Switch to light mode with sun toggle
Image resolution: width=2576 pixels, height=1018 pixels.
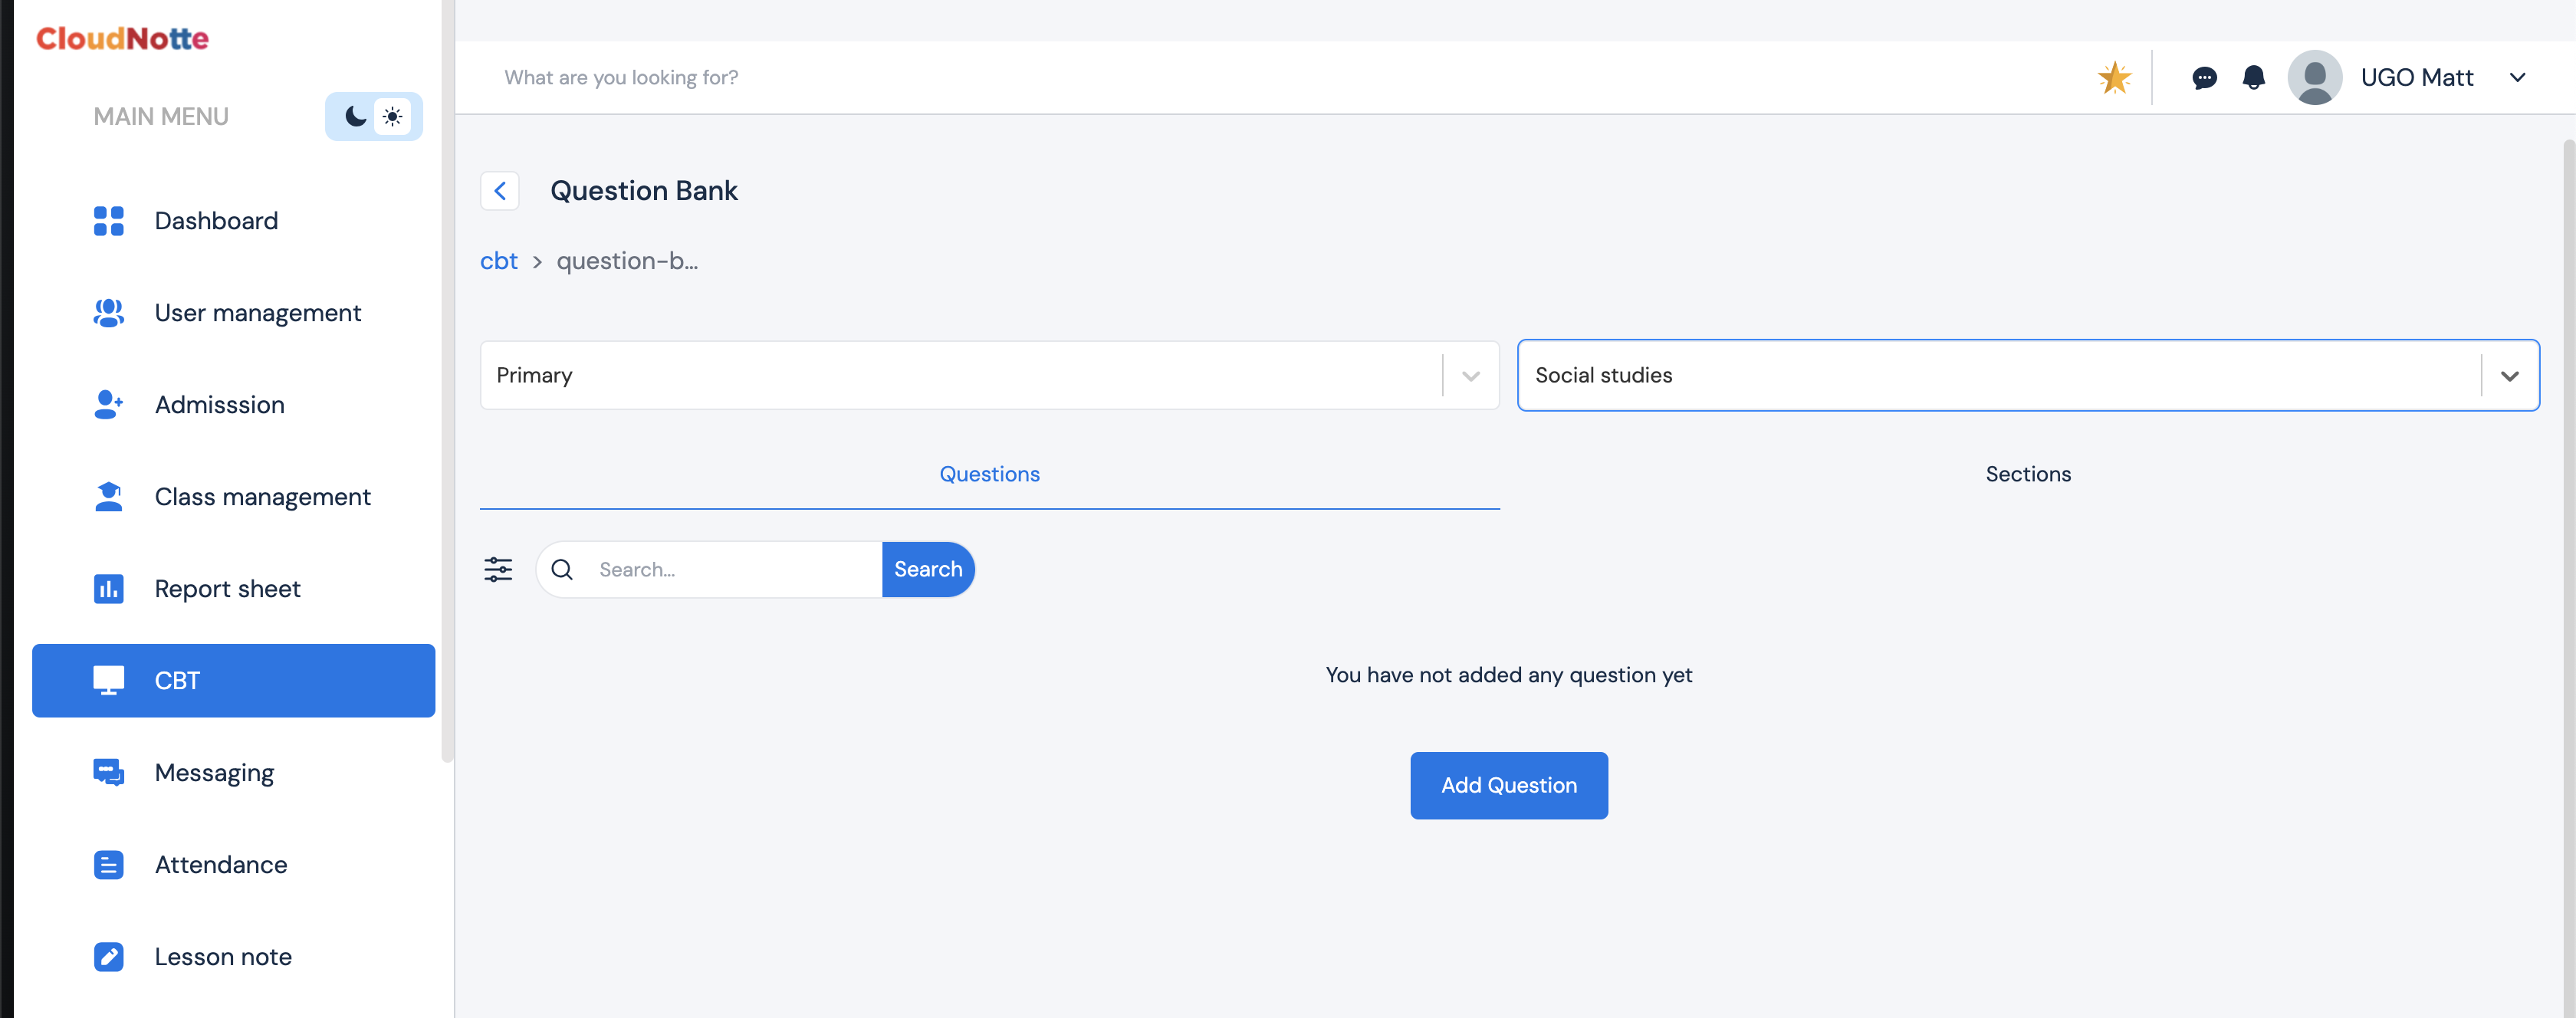tap(393, 116)
